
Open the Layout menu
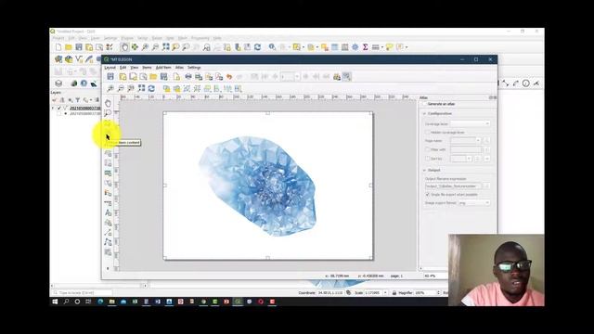click(x=110, y=68)
